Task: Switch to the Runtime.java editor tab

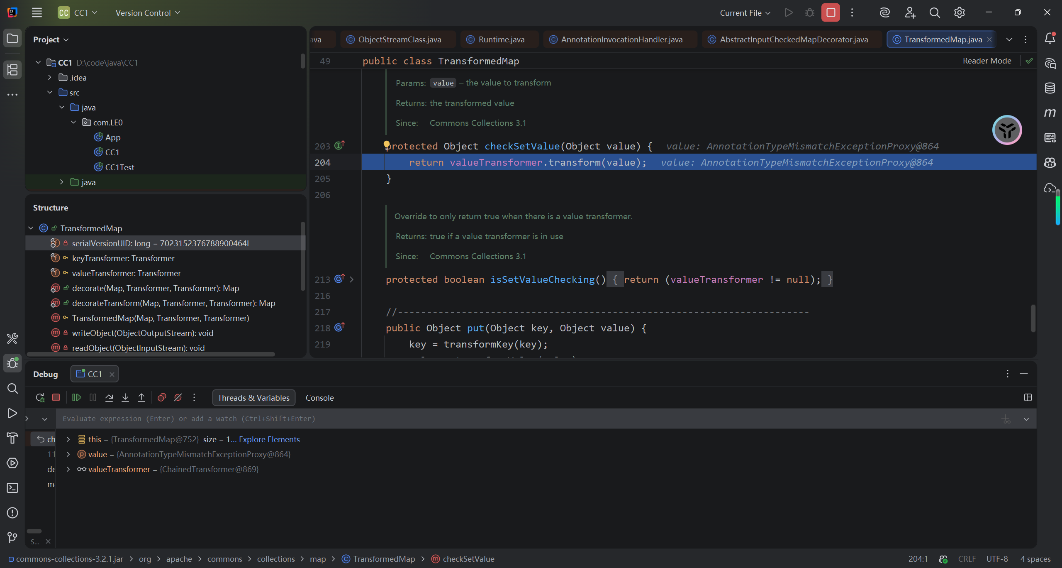Action: [501, 39]
